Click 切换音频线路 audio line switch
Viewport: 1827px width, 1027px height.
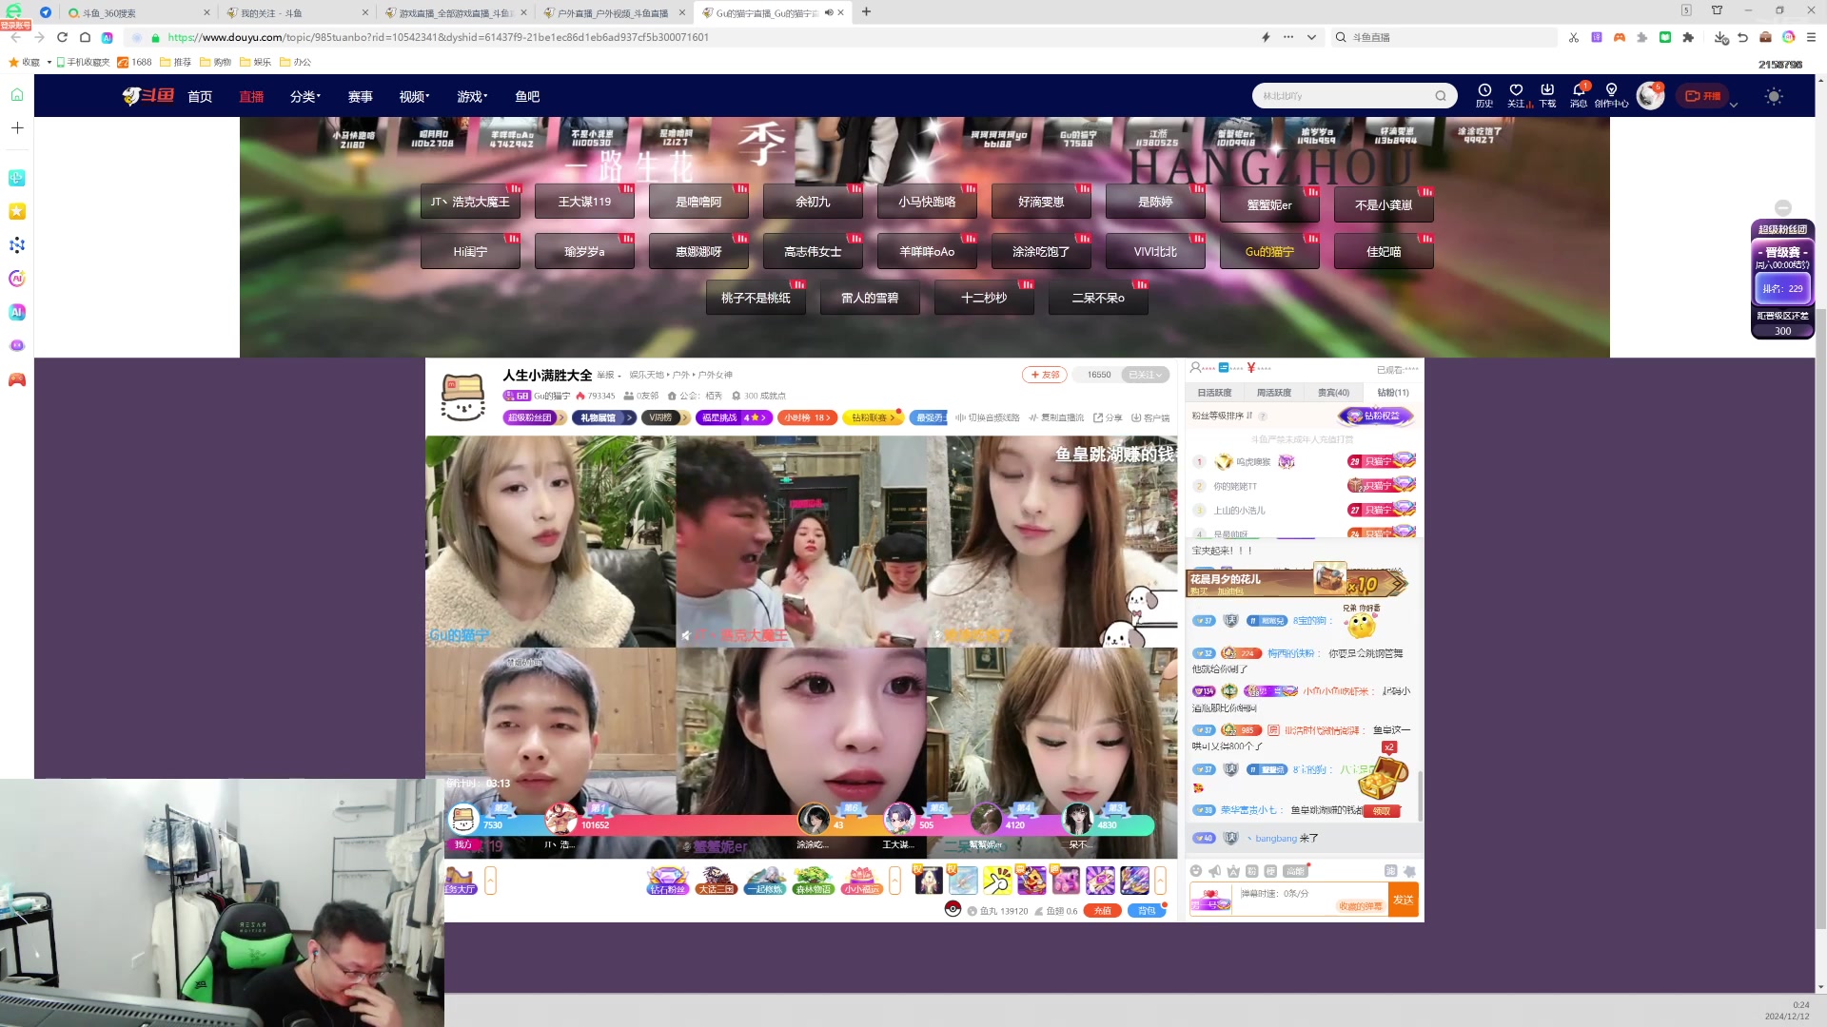[x=988, y=417]
